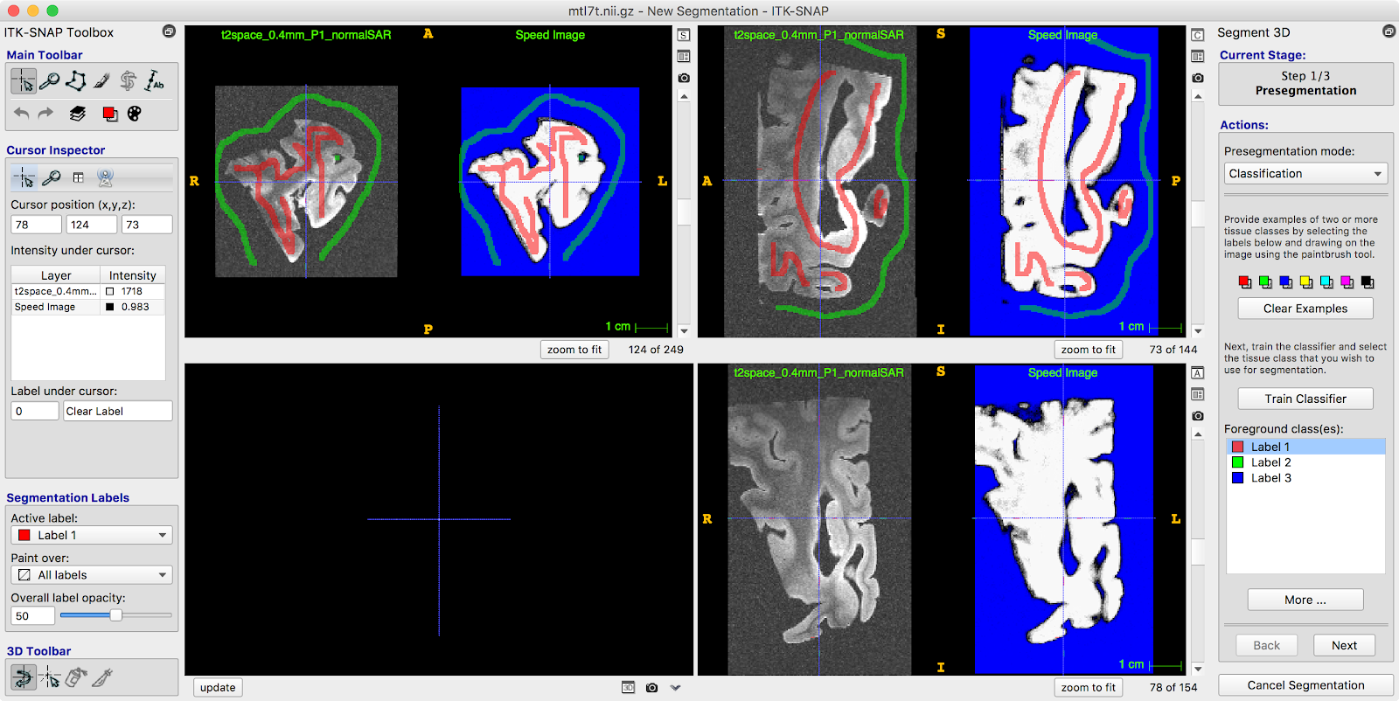Image resolution: width=1399 pixels, height=701 pixels.
Task: Toggle tiled layout icon in sagittal view
Action: [x=1198, y=56]
